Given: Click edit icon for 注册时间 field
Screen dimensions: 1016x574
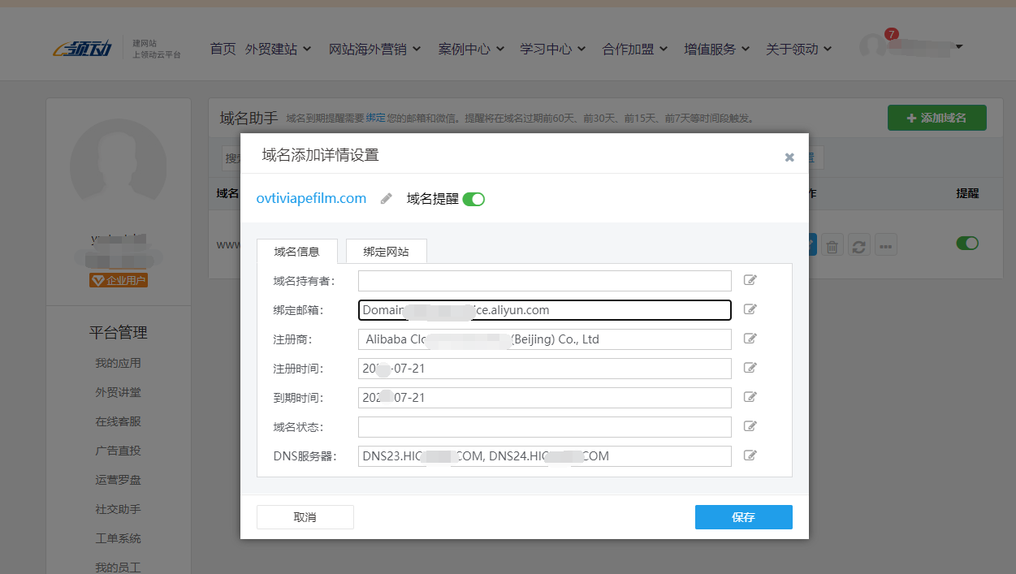Looking at the screenshot, I should pyautogui.click(x=750, y=368).
